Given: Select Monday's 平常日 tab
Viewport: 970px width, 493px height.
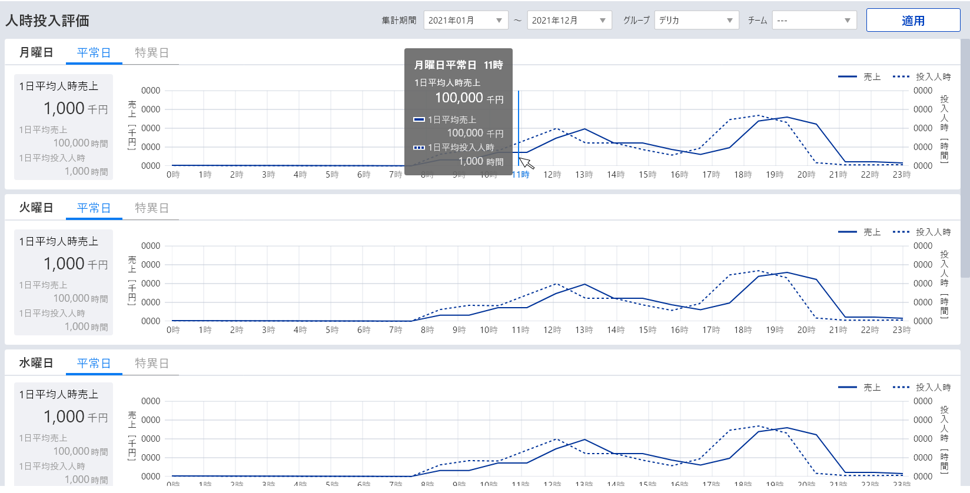Looking at the screenshot, I should click(94, 53).
